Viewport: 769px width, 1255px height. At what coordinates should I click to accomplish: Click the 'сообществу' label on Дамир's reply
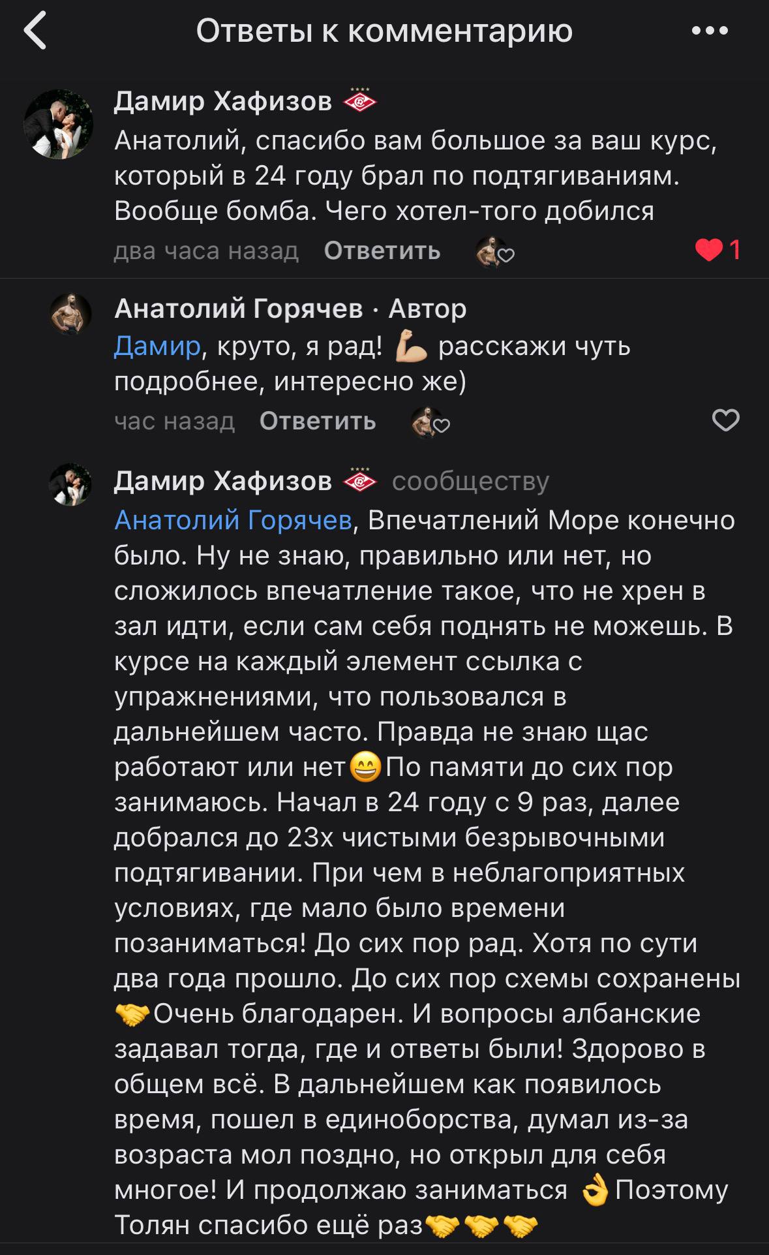468,482
